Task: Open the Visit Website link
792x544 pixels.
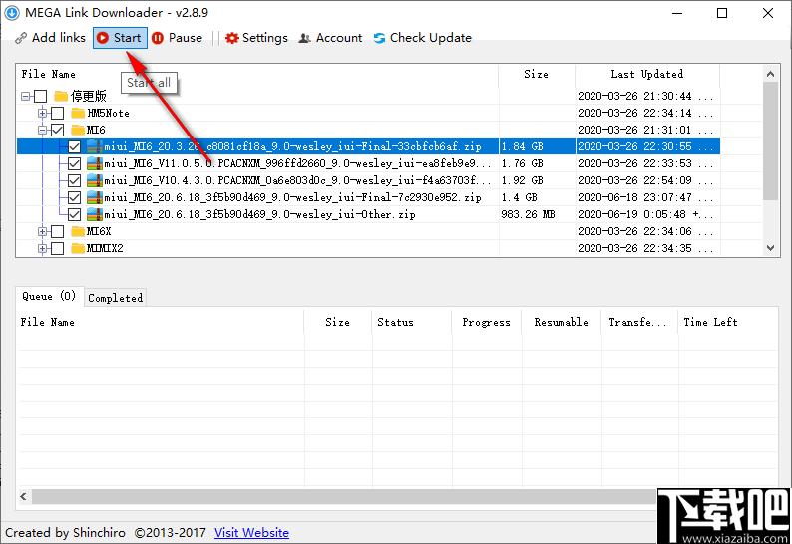Action: 251,533
